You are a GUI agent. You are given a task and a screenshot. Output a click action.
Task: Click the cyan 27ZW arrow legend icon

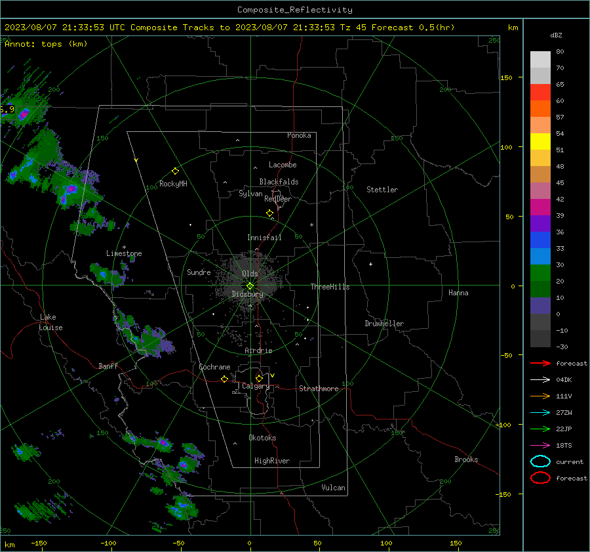pyautogui.click(x=540, y=413)
